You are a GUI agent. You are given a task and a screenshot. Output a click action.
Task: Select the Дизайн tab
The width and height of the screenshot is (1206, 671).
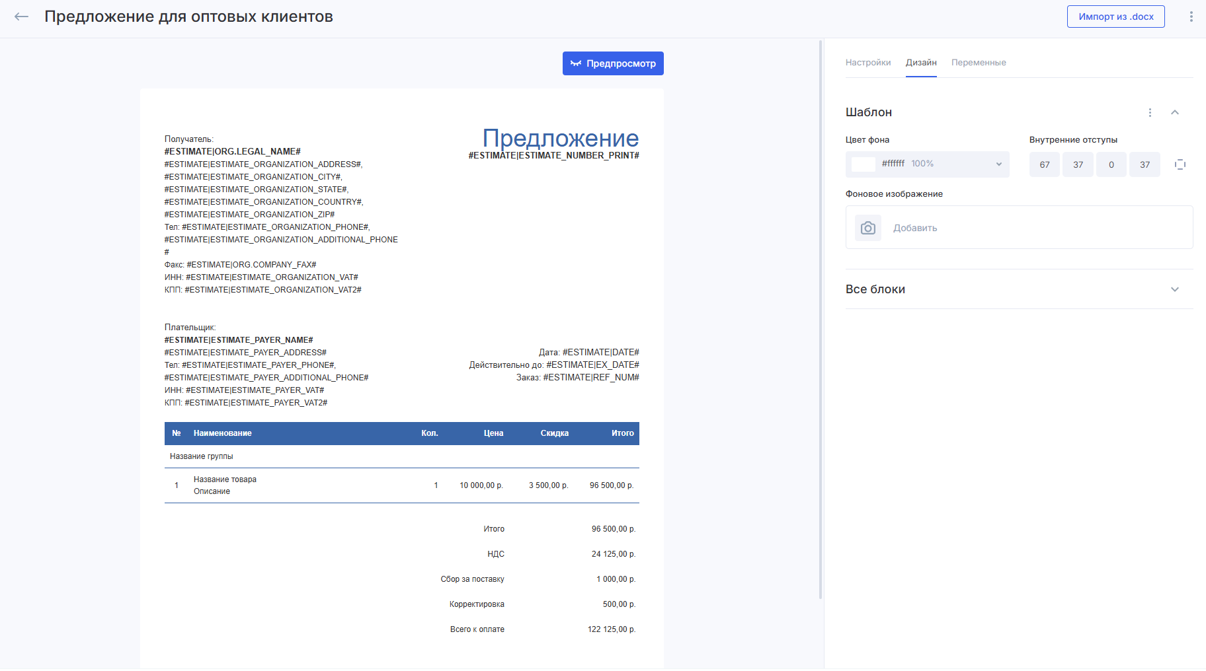tap(920, 63)
